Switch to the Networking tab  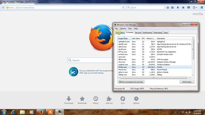tap(158, 33)
